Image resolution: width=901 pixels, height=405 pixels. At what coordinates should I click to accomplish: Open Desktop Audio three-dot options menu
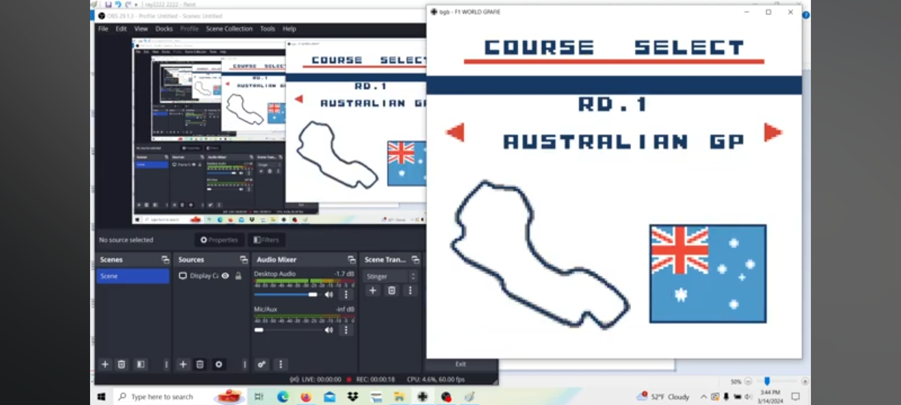(346, 294)
